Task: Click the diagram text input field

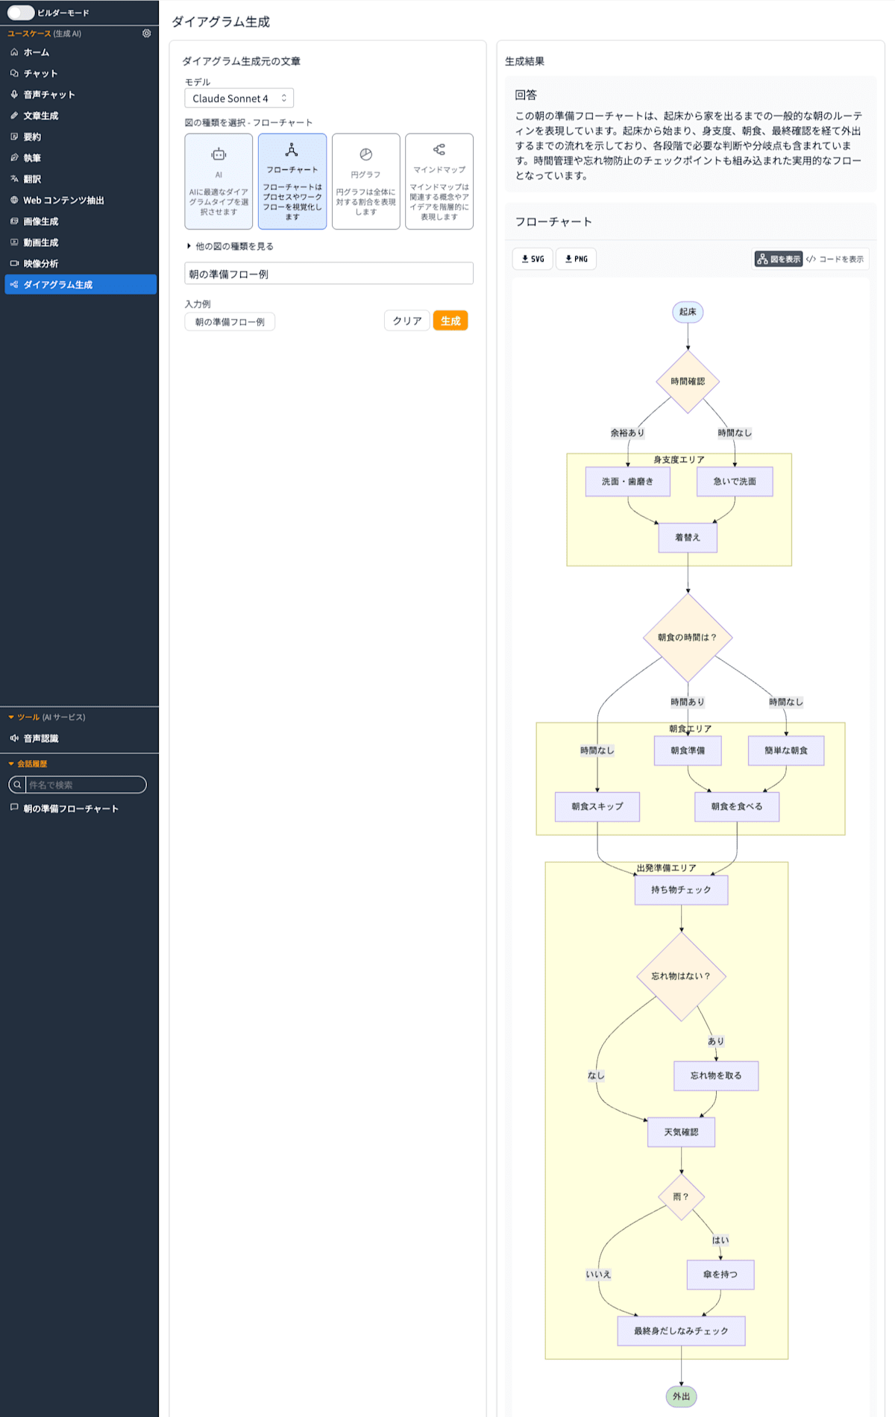Action: point(329,274)
